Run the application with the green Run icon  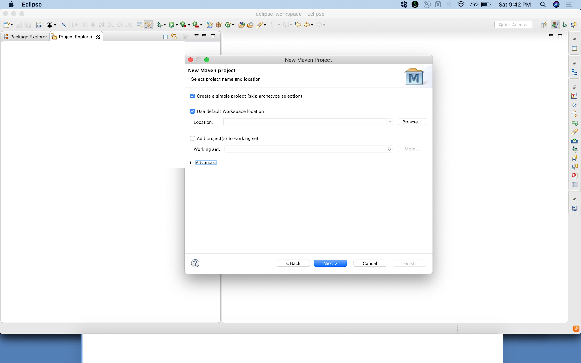click(172, 25)
